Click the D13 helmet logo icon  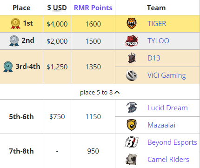click(x=132, y=58)
